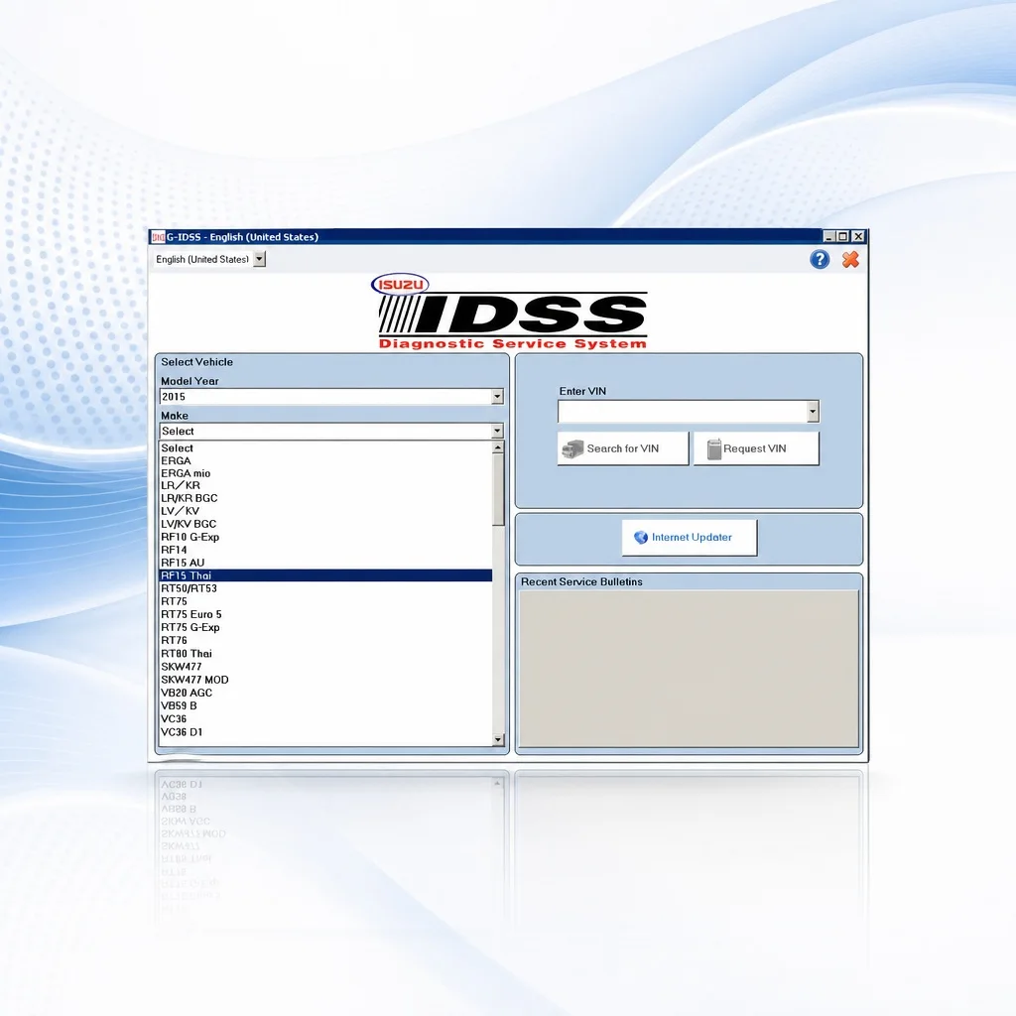Screen dimensions: 1016x1016
Task: Select ERGA mio from the make list
Action: pos(325,473)
